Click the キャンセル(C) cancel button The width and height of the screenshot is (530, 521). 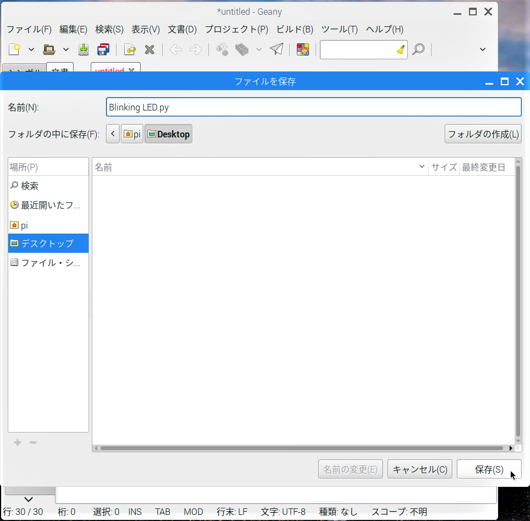(420, 469)
